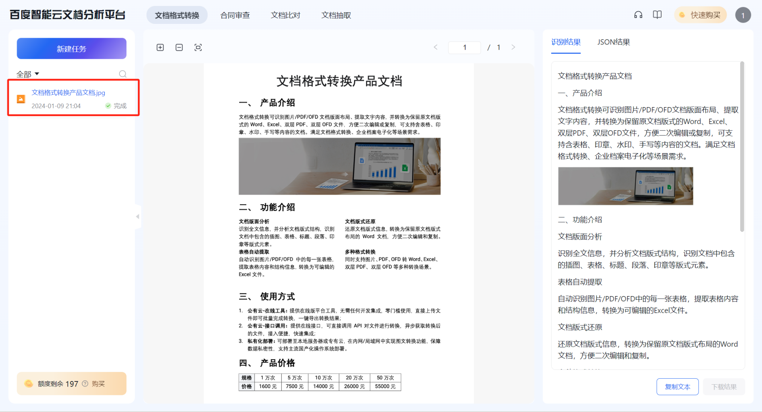Screen dimensions: 762x412
Task: Click the zoom in plus icon
Action: pos(160,48)
